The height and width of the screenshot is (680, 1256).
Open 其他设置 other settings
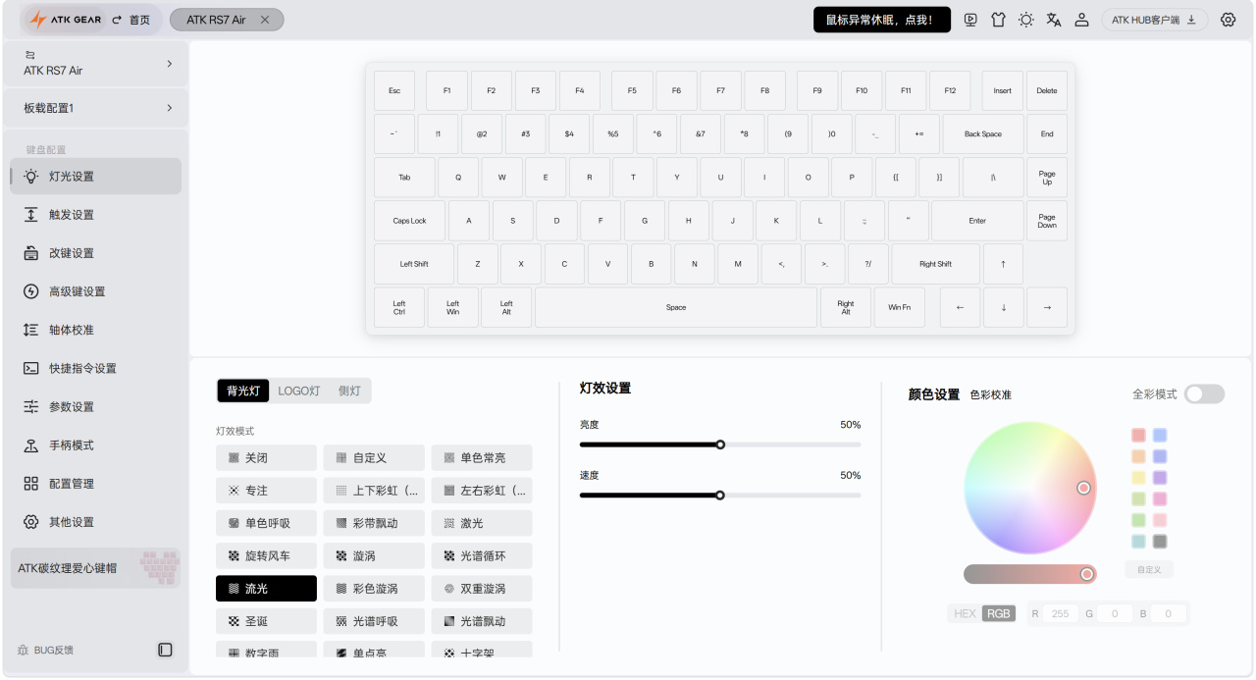pyautogui.click(x=95, y=522)
